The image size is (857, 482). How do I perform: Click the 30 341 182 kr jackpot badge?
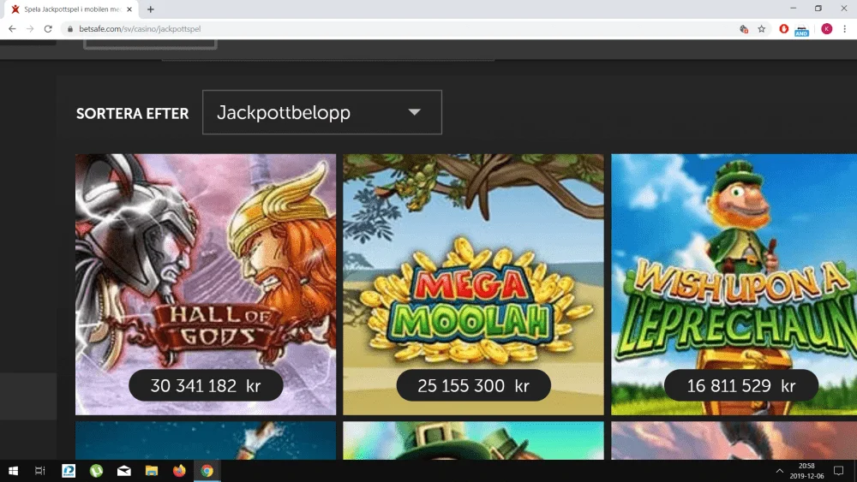click(x=206, y=385)
